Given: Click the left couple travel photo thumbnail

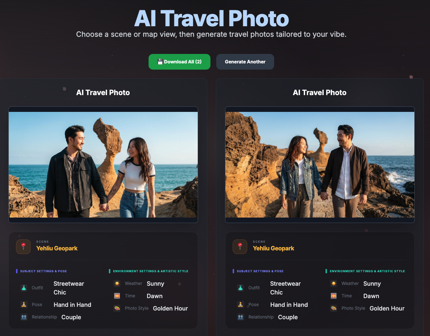Looking at the screenshot, I should tap(103, 164).
